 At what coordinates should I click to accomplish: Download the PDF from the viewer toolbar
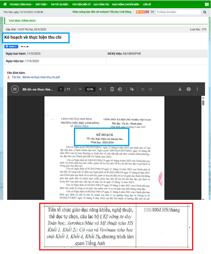pyautogui.click(x=180, y=89)
